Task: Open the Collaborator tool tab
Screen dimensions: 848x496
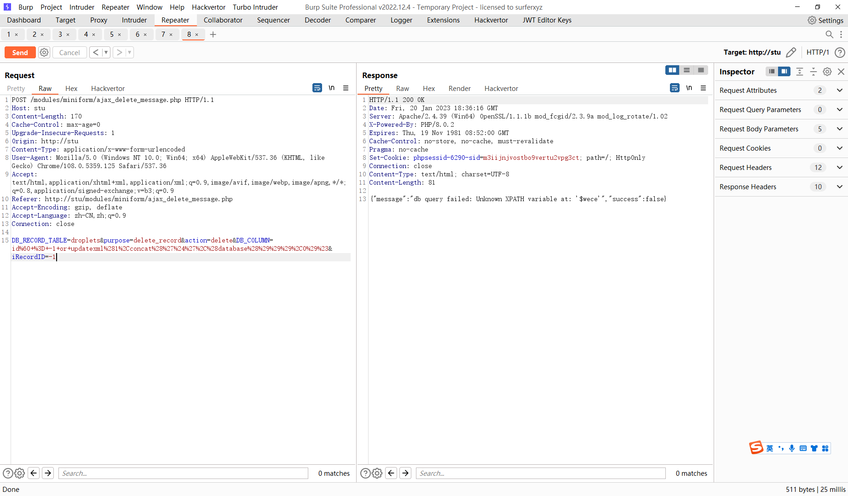Action: tap(223, 20)
